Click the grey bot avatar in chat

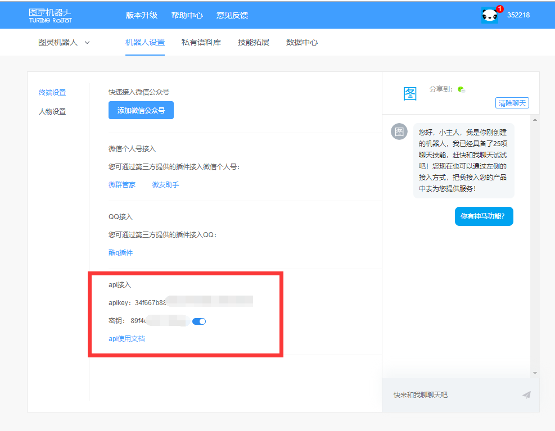point(399,131)
